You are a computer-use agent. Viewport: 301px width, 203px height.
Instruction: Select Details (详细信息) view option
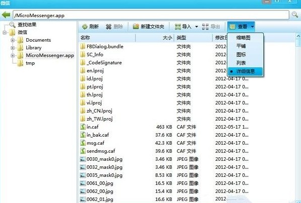[246, 71]
